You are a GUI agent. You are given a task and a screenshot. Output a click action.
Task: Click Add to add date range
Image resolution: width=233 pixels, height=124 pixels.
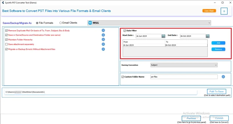coord(218,43)
